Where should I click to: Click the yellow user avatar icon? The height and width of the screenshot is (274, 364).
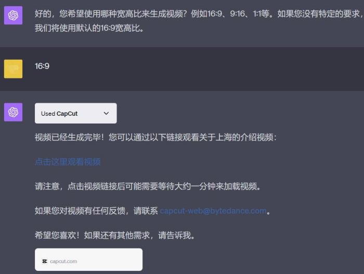[13, 69]
